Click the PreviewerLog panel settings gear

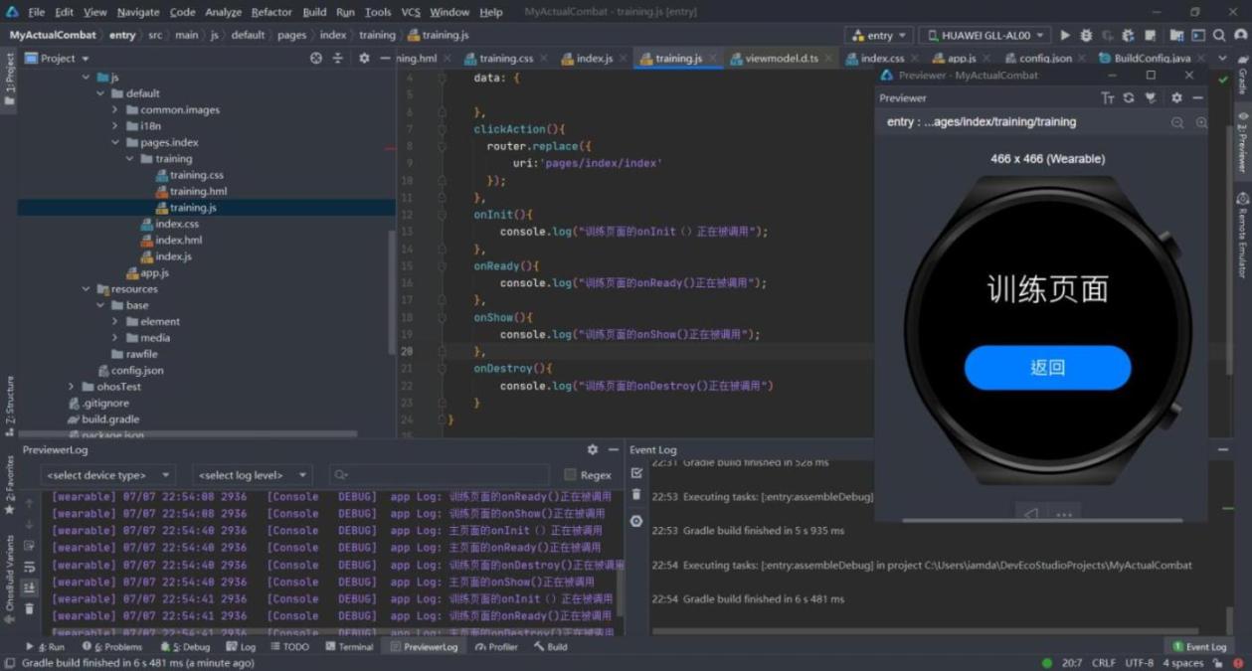click(x=593, y=450)
